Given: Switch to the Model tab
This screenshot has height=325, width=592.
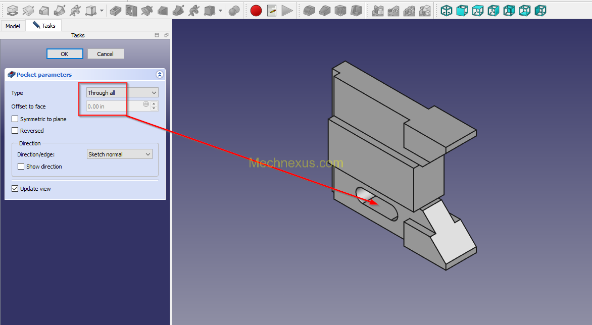Looking at the screenshot, I should pos(13,26).
